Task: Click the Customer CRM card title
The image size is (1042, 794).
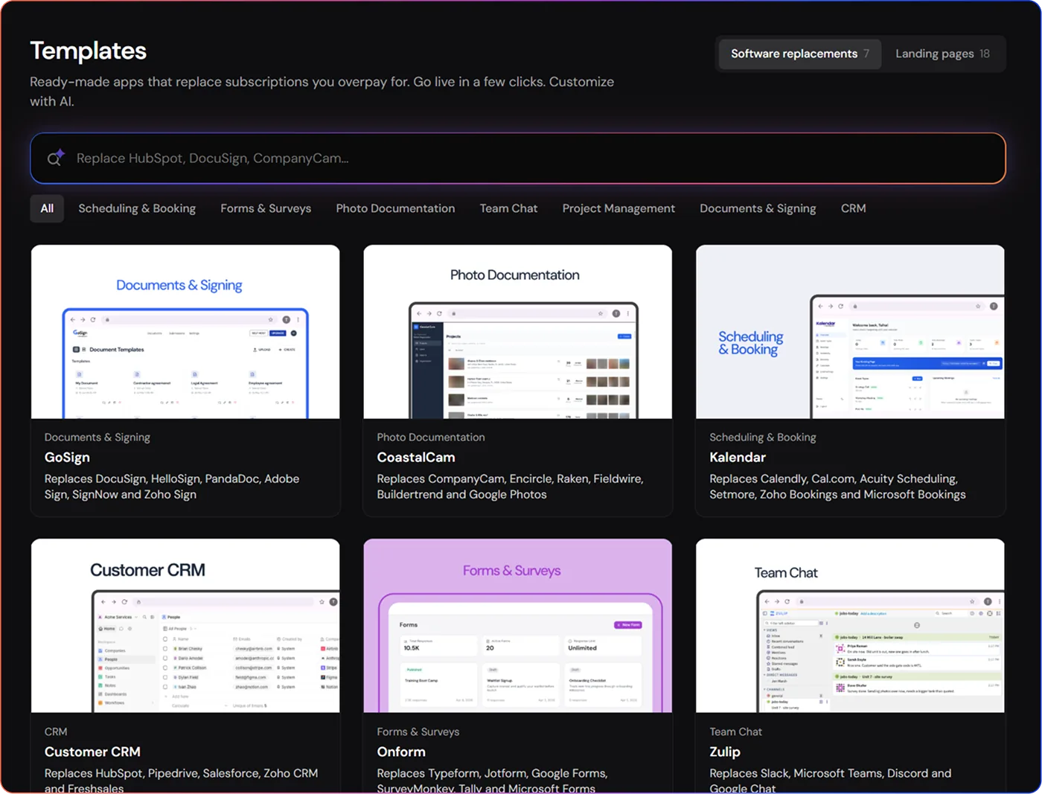Action: pyautogui.click(x=92, y=752)
